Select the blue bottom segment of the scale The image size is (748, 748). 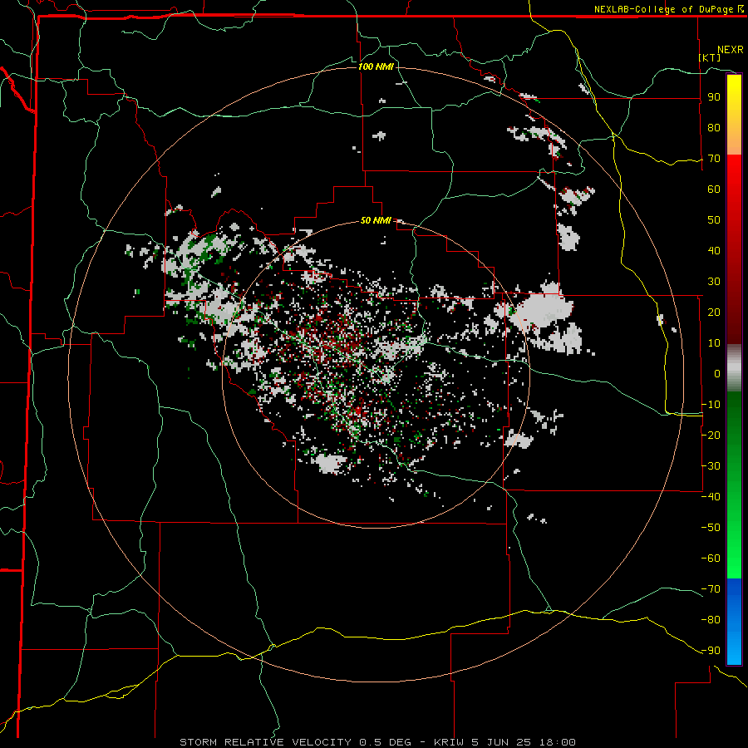[734, 622]
